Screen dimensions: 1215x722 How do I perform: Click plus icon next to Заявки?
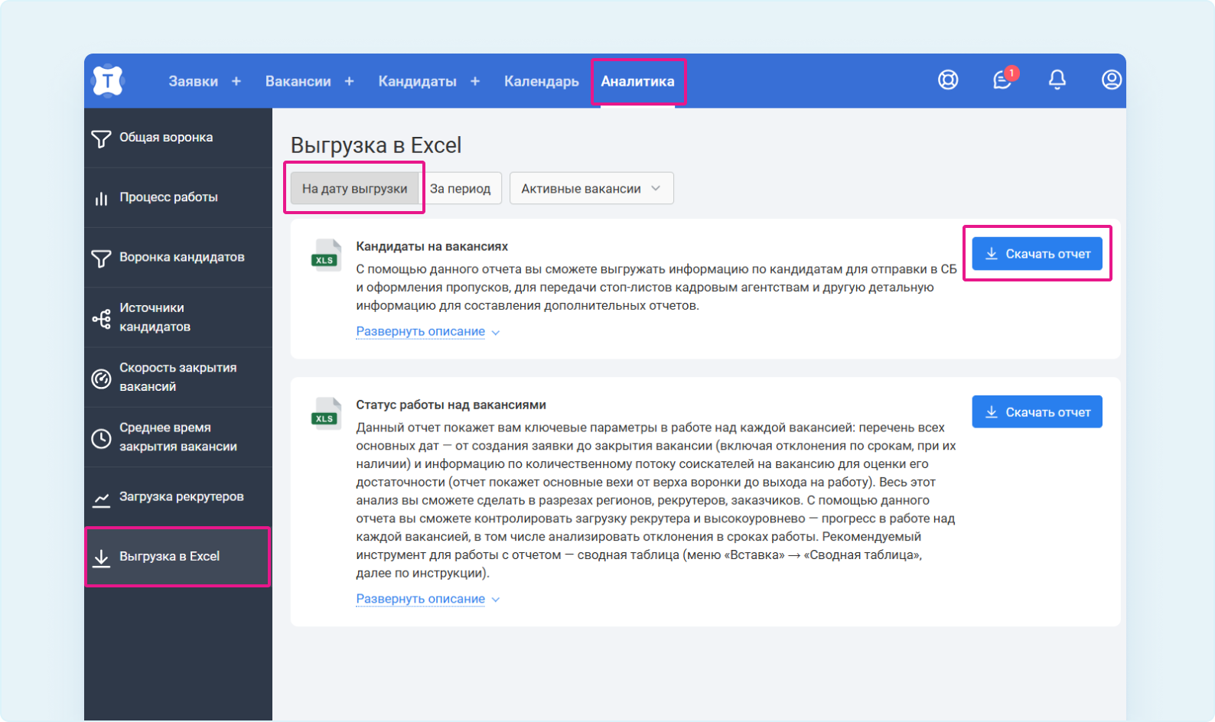click(236, 81)
